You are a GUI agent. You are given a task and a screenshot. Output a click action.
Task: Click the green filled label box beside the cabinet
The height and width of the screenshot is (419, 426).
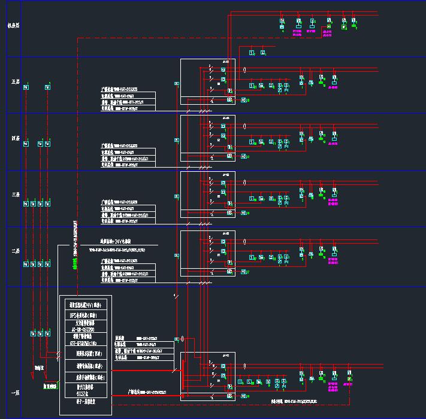point(49,387)
